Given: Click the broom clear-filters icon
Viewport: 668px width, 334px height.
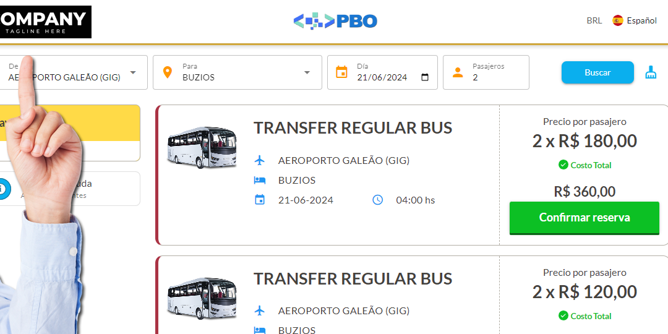Looking at the screenshot, I should tap(651, 72).
